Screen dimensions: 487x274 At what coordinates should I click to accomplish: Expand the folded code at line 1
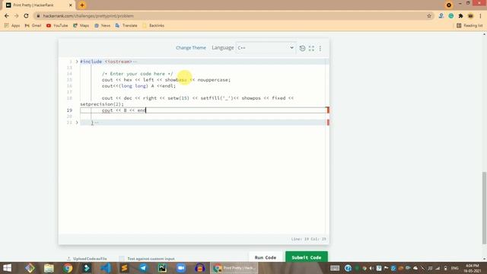point(77,62)
